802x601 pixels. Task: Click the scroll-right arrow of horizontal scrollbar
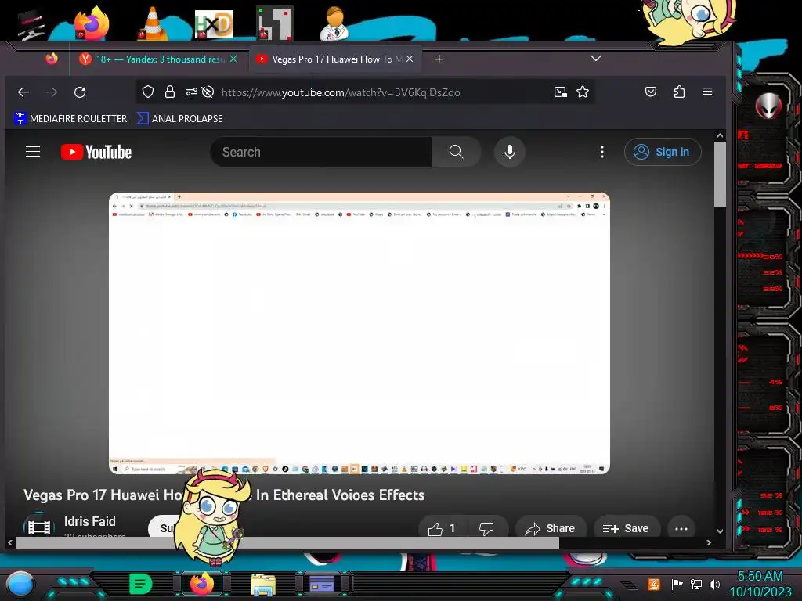click(708, 543)
